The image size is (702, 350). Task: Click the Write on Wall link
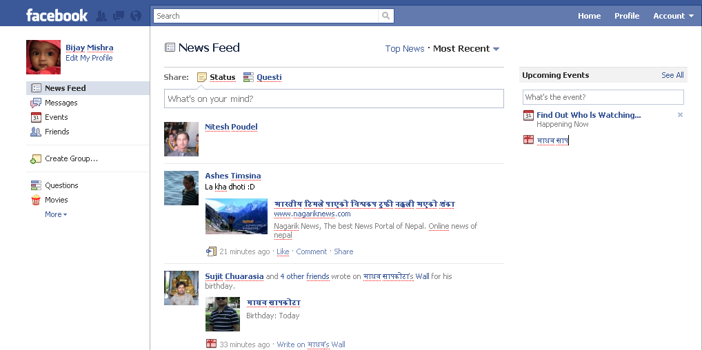[x=311, y=344]
